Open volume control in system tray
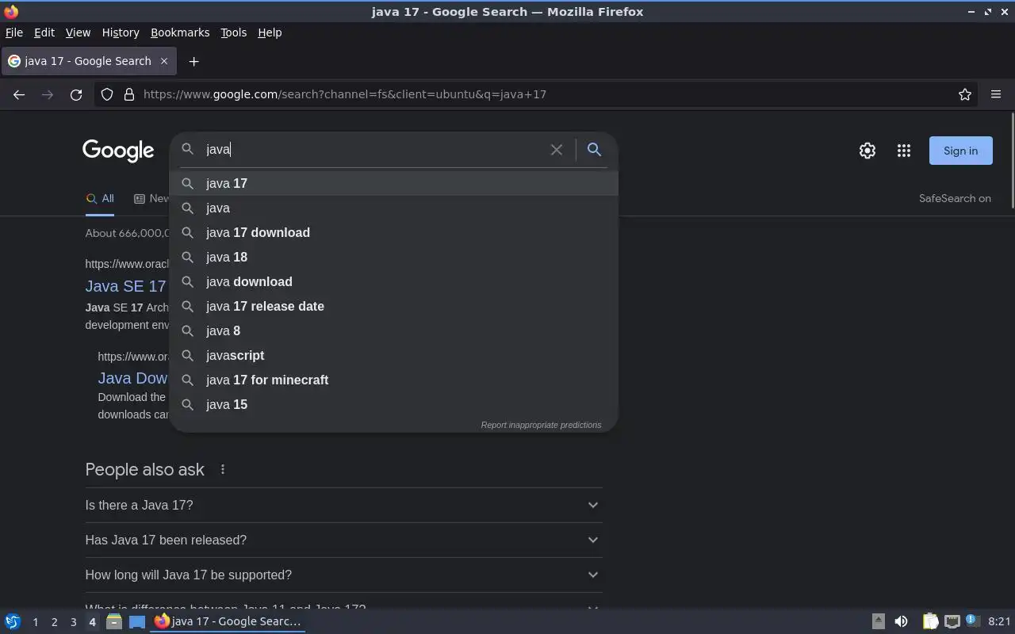The image size is (1015, 634). pyautogui.click(x=901, y=621)
